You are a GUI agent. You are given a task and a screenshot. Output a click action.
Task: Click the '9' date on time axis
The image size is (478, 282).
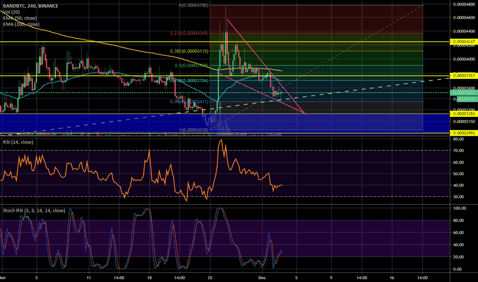pyautogui.click(x=331, y=278)
